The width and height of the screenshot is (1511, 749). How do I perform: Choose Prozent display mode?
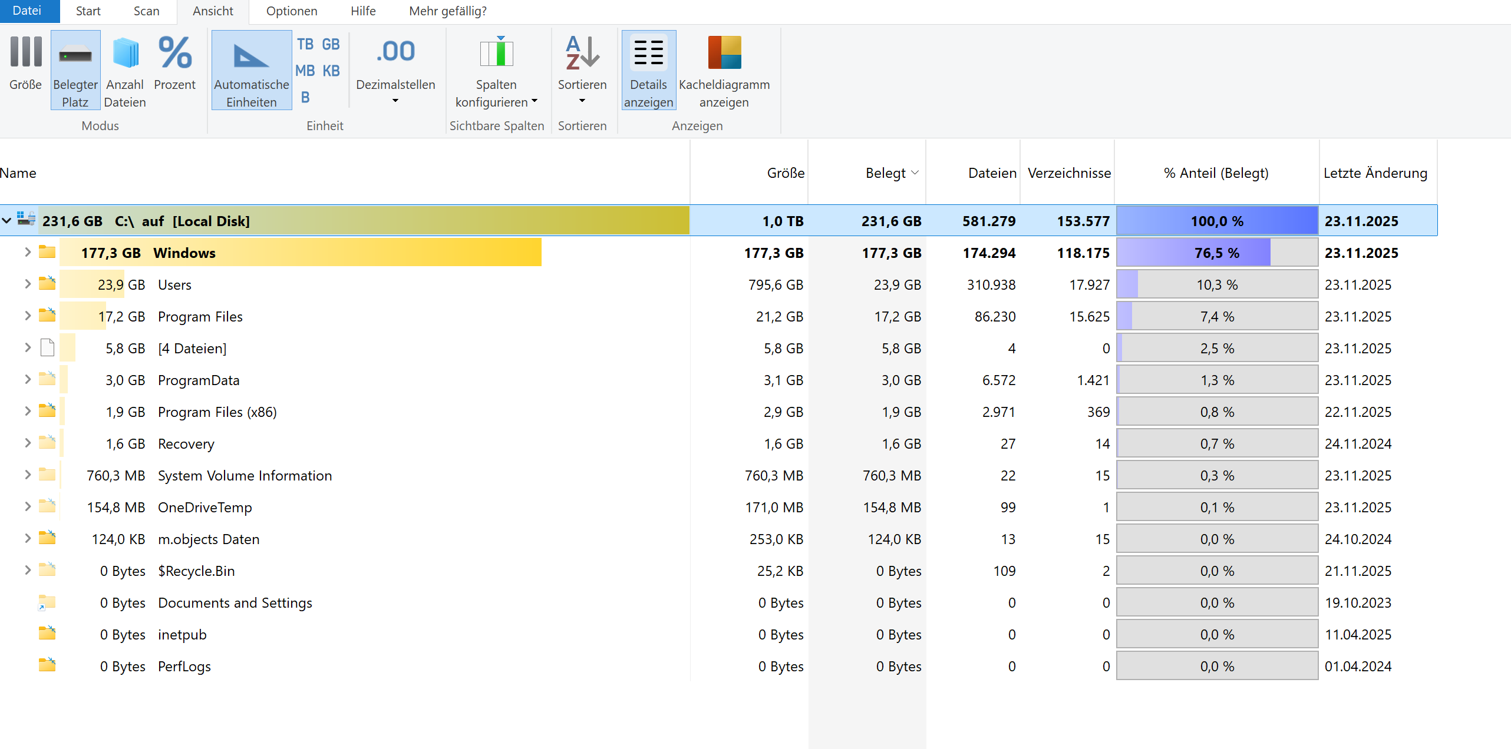coord(174,64)
